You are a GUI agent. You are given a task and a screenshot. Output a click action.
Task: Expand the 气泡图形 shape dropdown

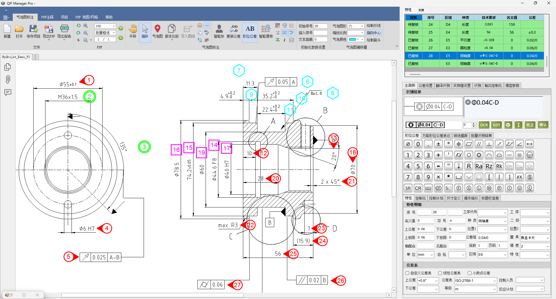(x=362, y=26)
